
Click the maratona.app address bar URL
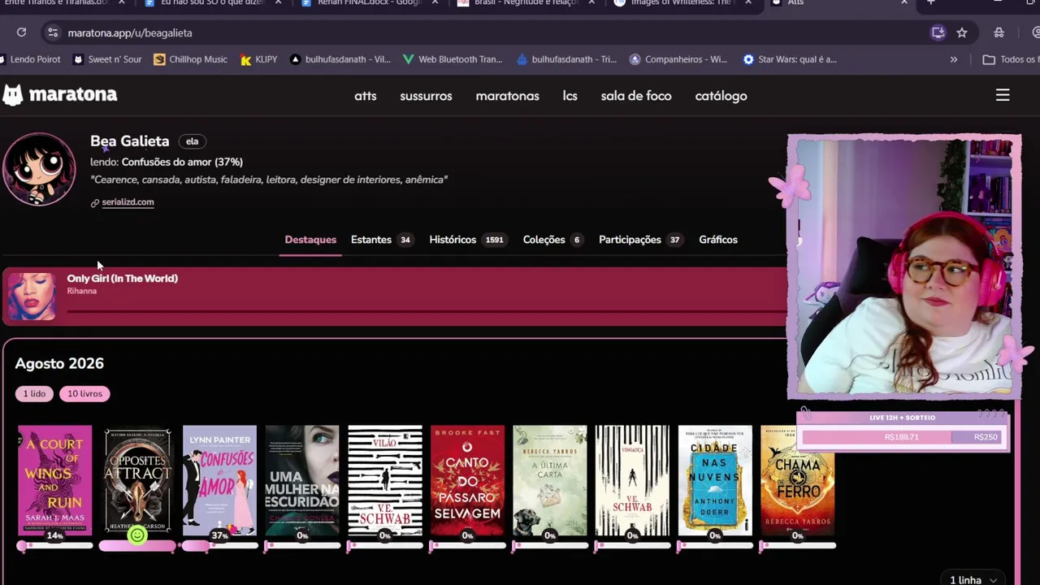tap(130, 32)
